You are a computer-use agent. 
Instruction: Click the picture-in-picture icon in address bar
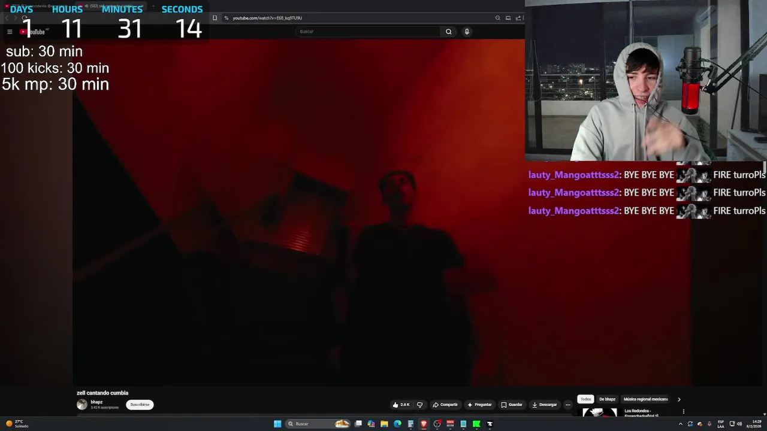(x=508, y=18)
